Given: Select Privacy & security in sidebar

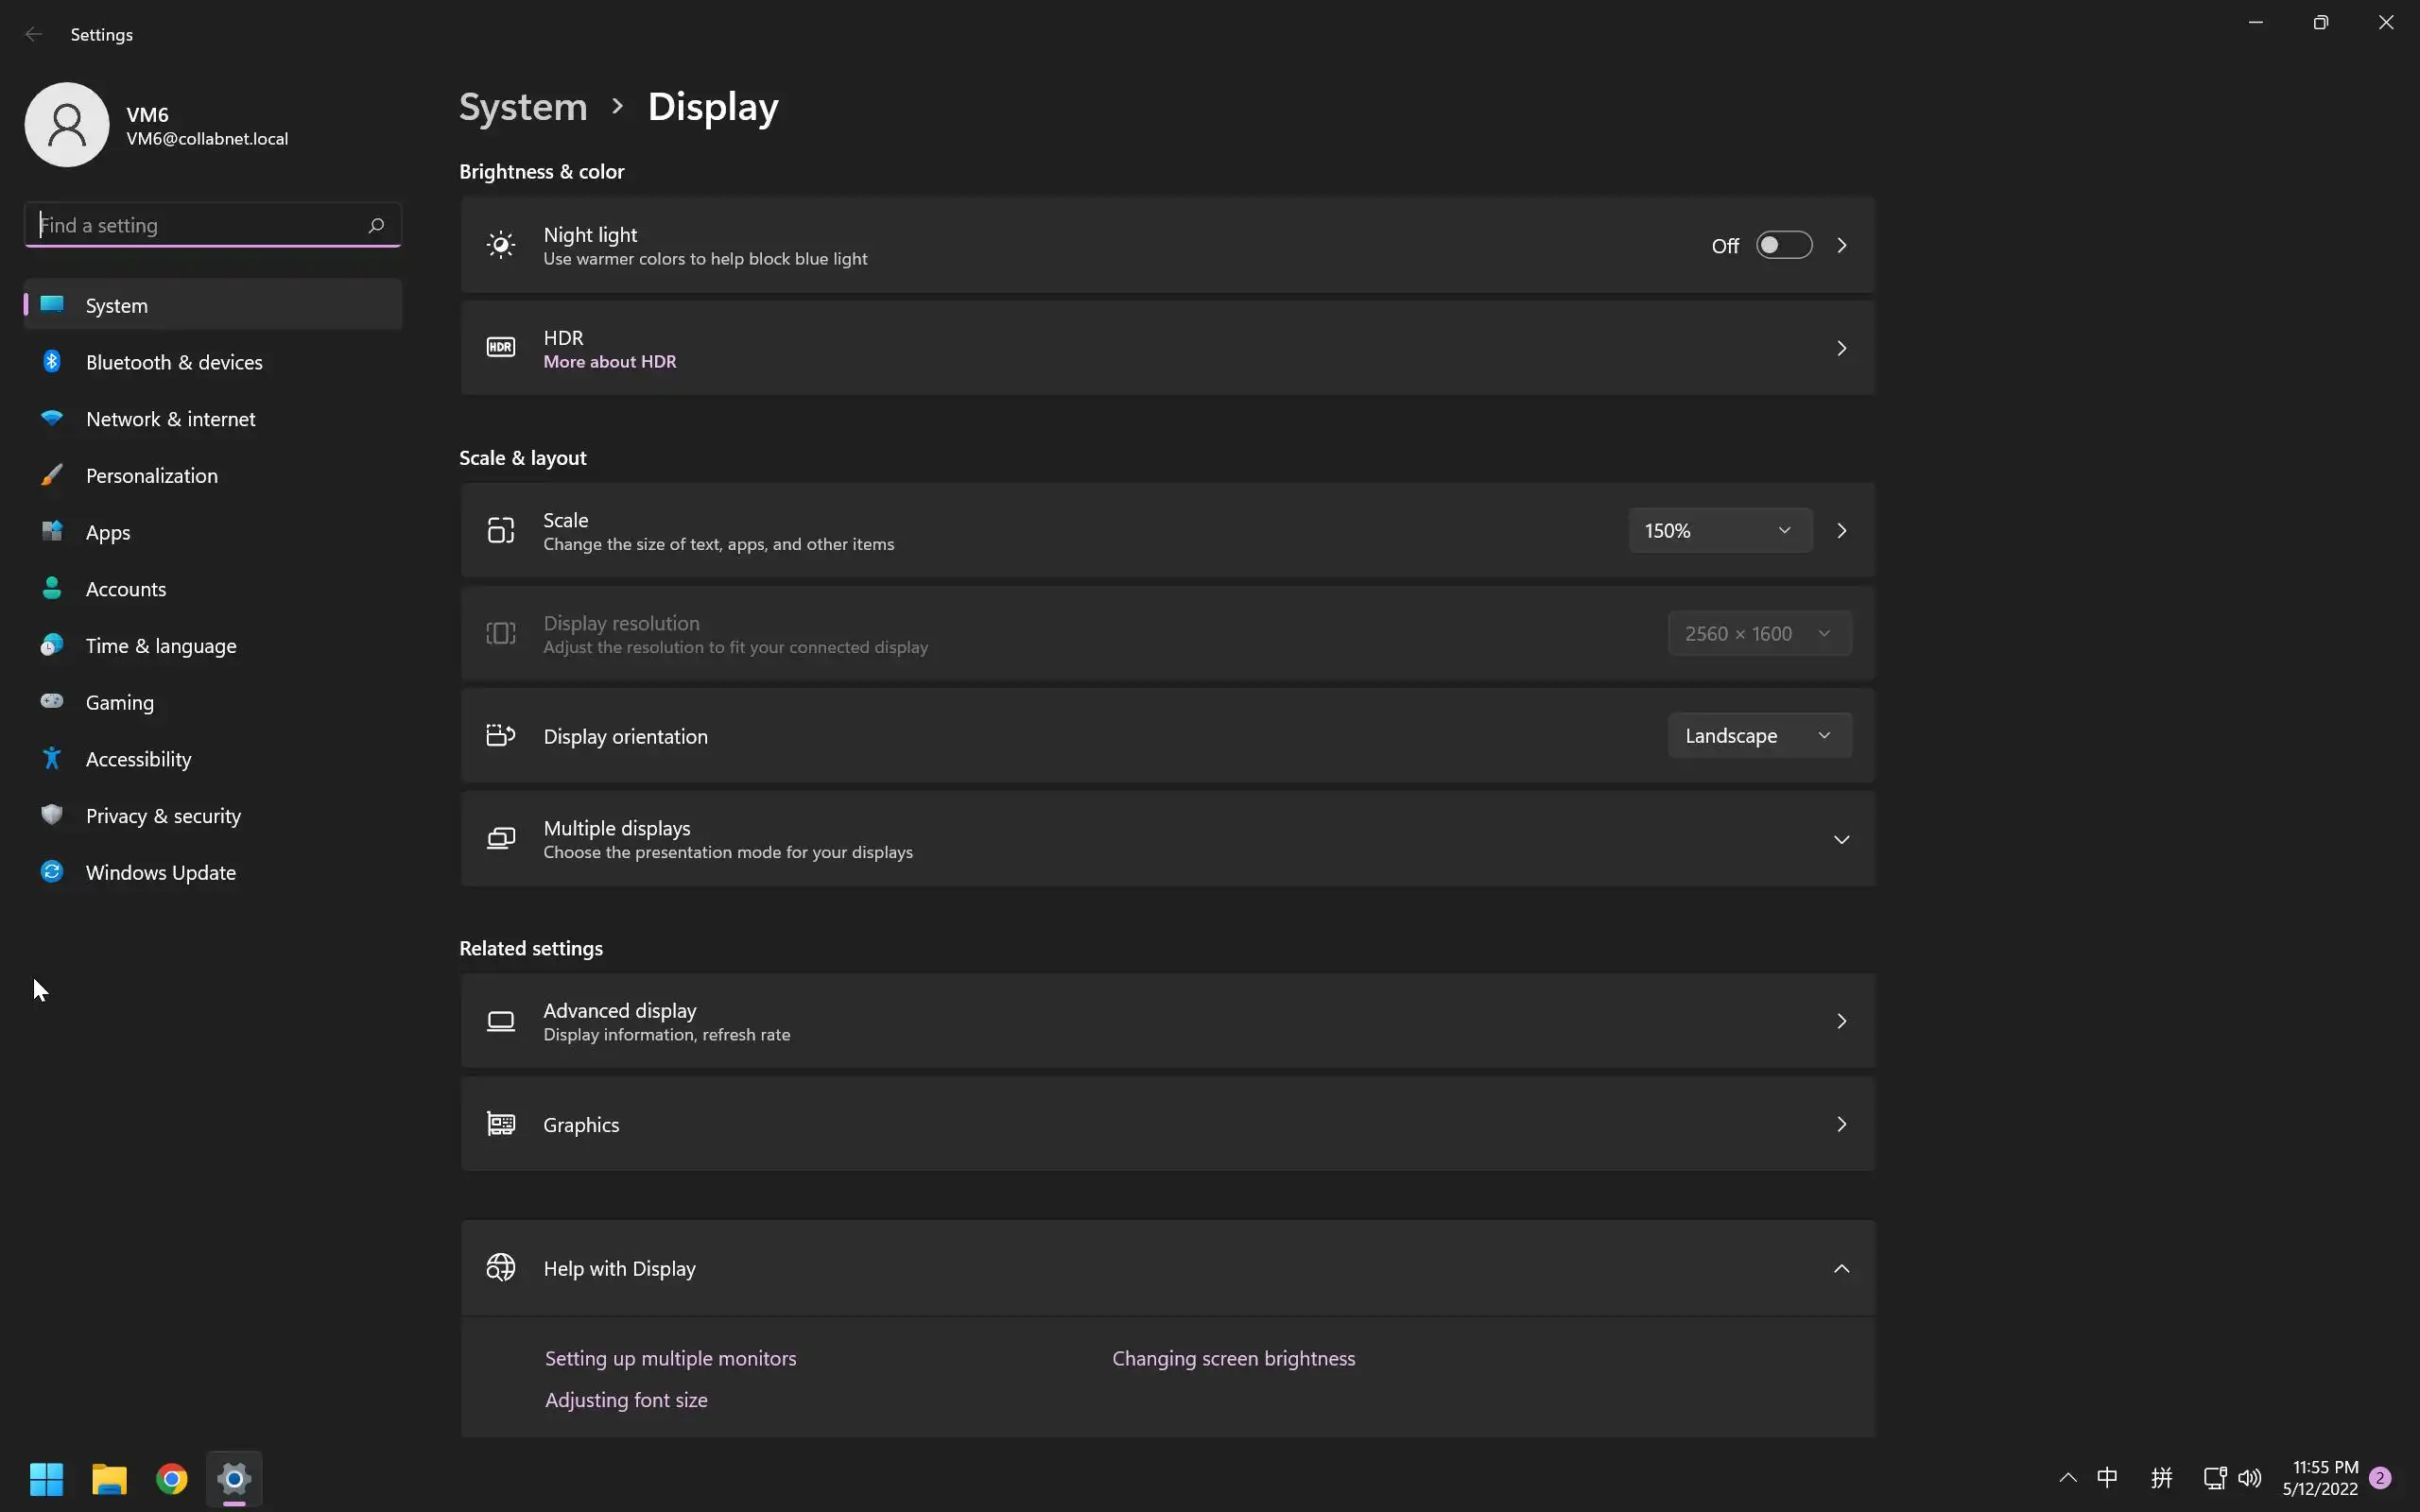Looking at the screenshot, I should click(163, 816).
